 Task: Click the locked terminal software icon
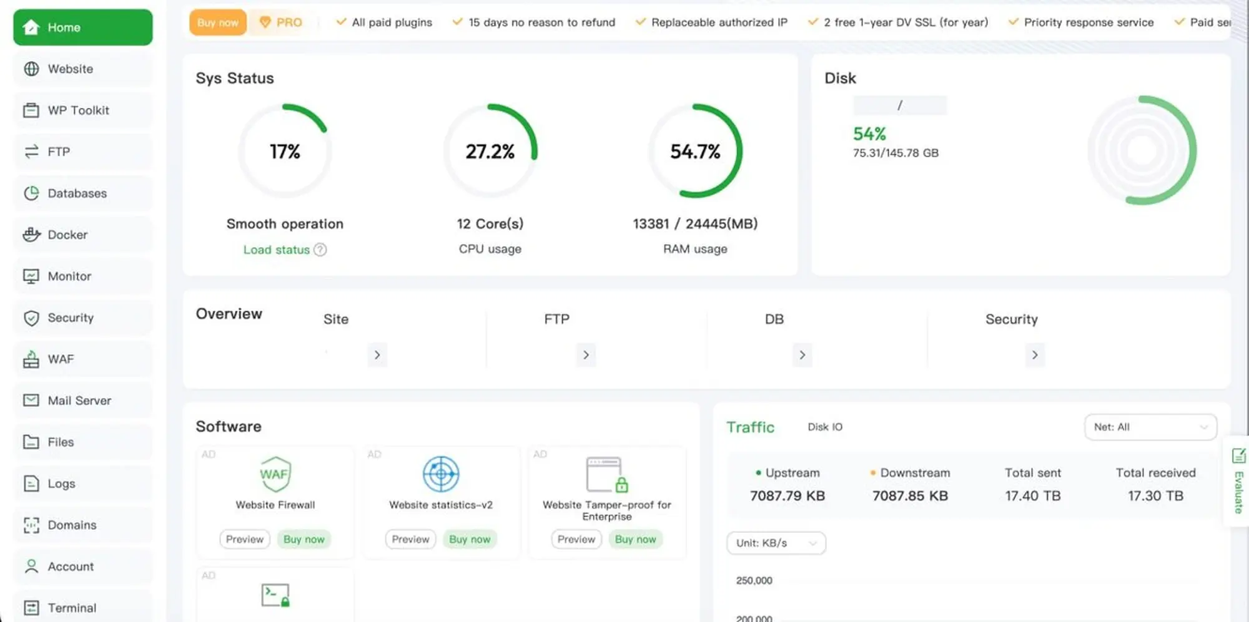tap(275, 595)
